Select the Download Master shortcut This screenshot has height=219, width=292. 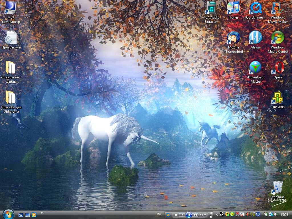(255, 72)
